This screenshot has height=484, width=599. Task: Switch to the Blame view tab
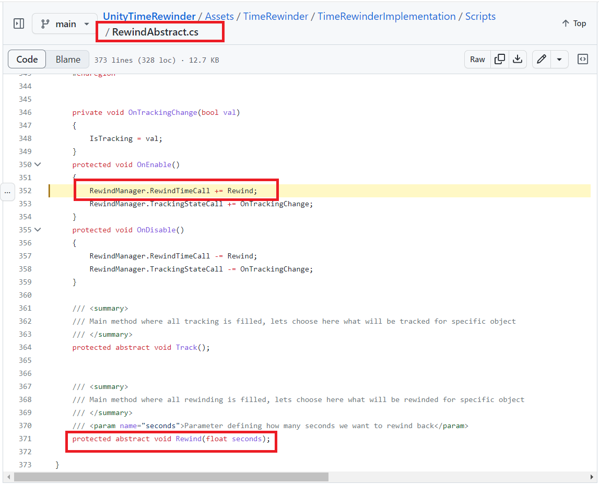(68, 60)
